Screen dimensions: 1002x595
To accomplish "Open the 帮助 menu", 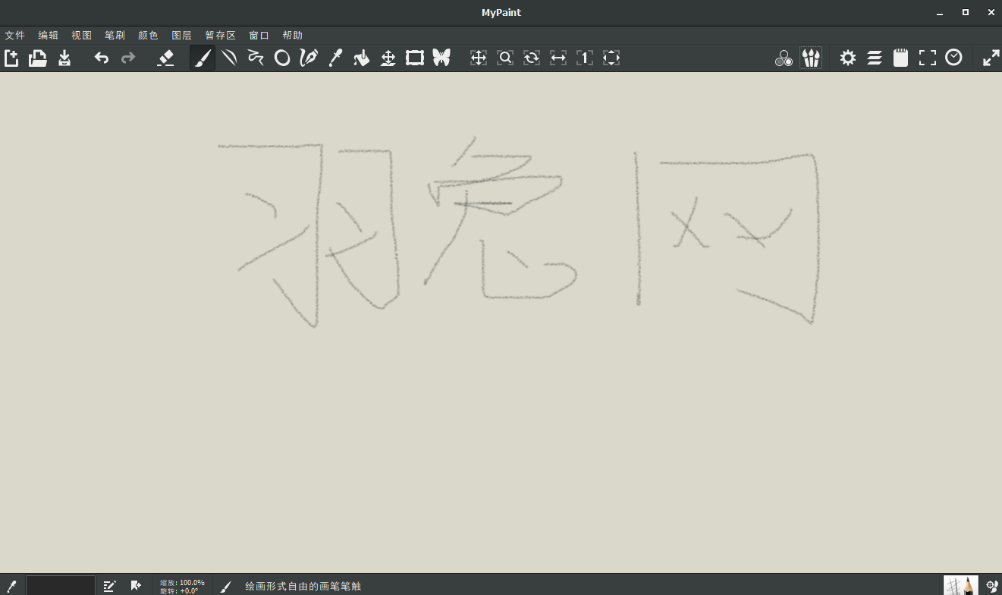I will coord(293,36).
